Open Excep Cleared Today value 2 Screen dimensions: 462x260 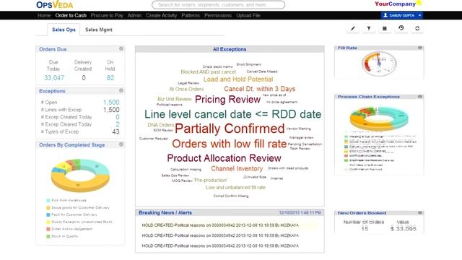click(x=118, y=124)
